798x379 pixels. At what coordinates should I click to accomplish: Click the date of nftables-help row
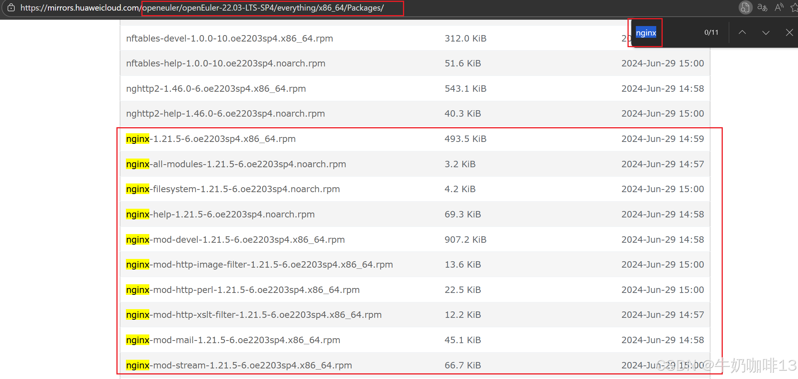coord(663,63)
